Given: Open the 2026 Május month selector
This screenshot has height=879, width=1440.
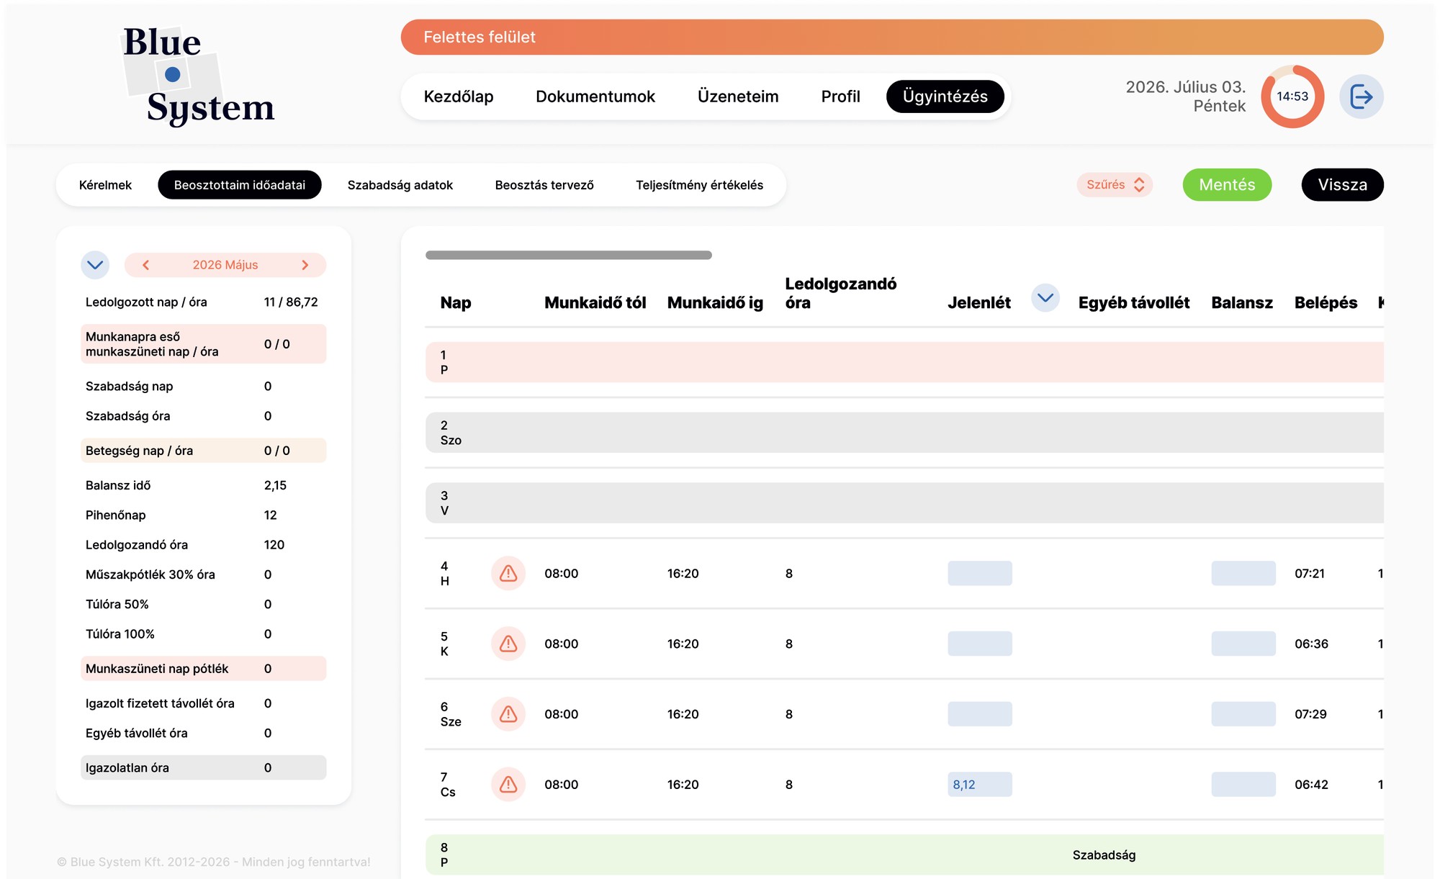Looking at the screenshot, I should pos(225,265).
